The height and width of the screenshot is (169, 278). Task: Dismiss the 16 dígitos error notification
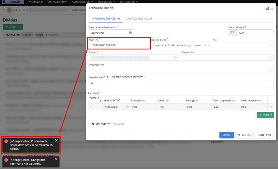56,140
